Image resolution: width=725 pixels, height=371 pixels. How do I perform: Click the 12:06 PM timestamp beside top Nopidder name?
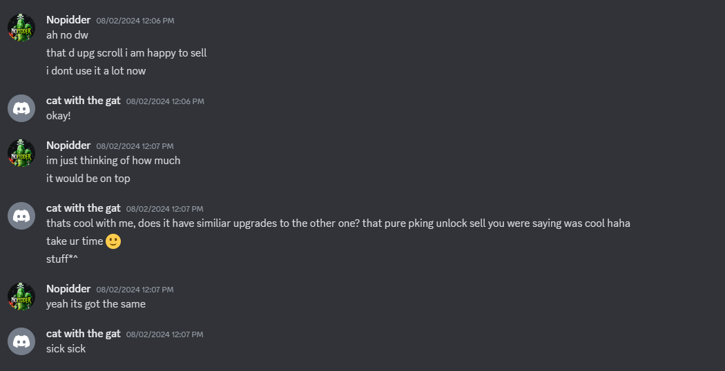(135, 21)
